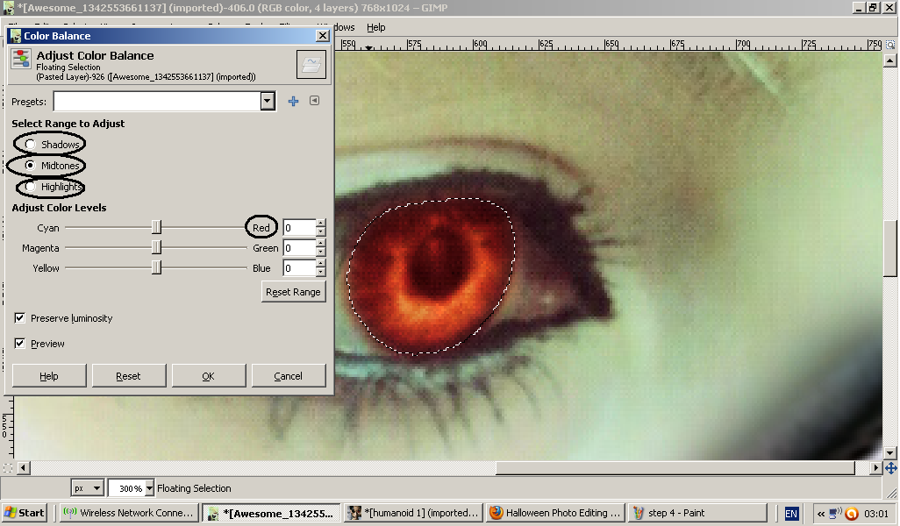The height and width of the screenshot is (526, 900).
Task: Open the humanoid 1 GIMP taskbar window
Action: (413, 513)
